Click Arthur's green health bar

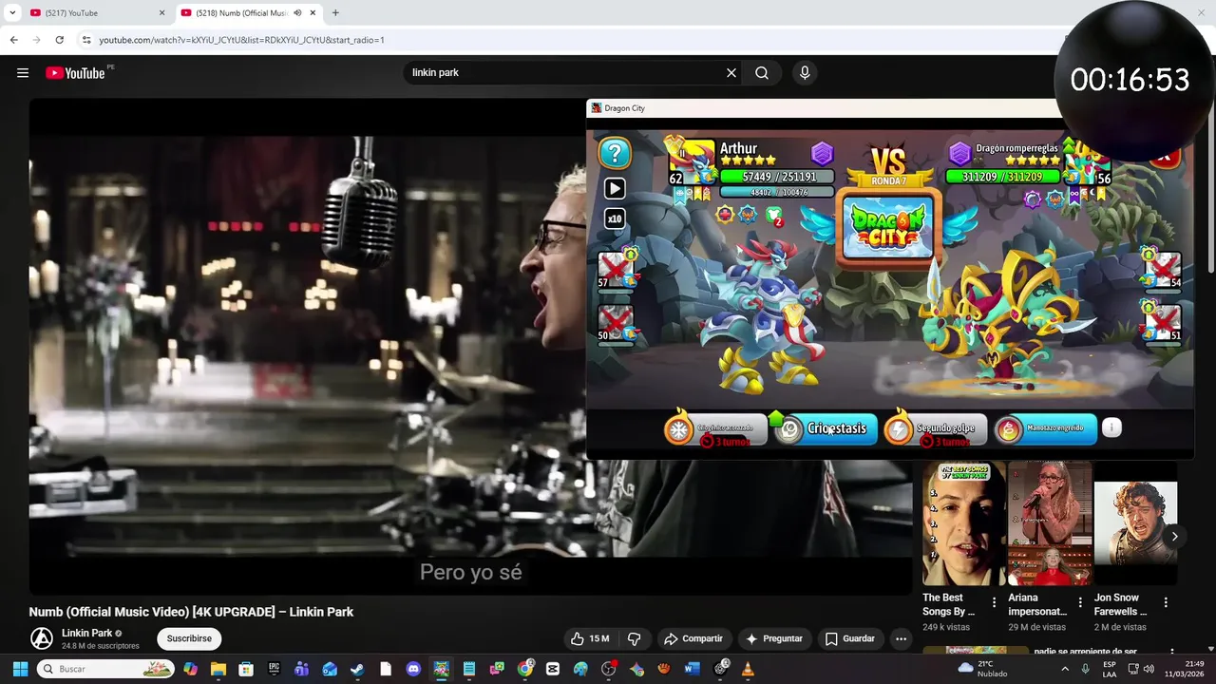click(777, 177)
